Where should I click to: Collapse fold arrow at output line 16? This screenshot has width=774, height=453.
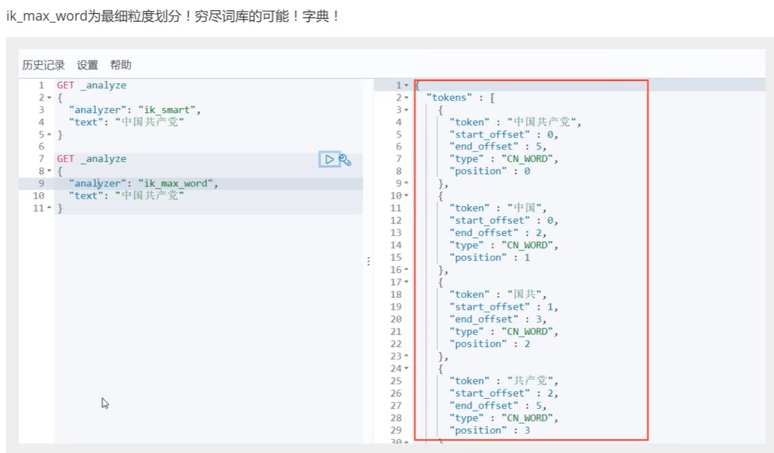tap(406, 270)
